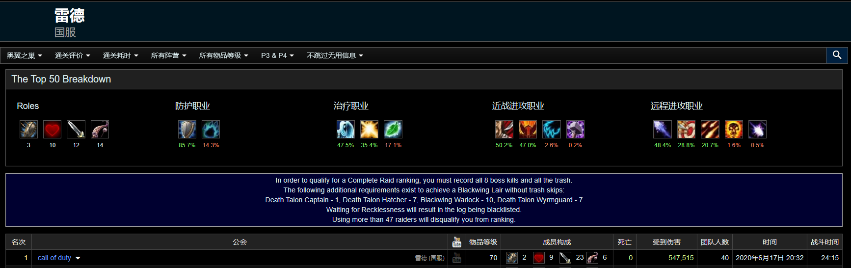The height and width of the screenshot is (268, 851).
Task: Click the YouTube icon in row one
Action: point(457,258)
